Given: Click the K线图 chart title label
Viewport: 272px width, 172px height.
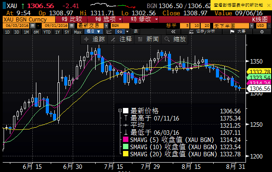Looking at the screenshot, I should pyautogui.click(x=259, y=19).
